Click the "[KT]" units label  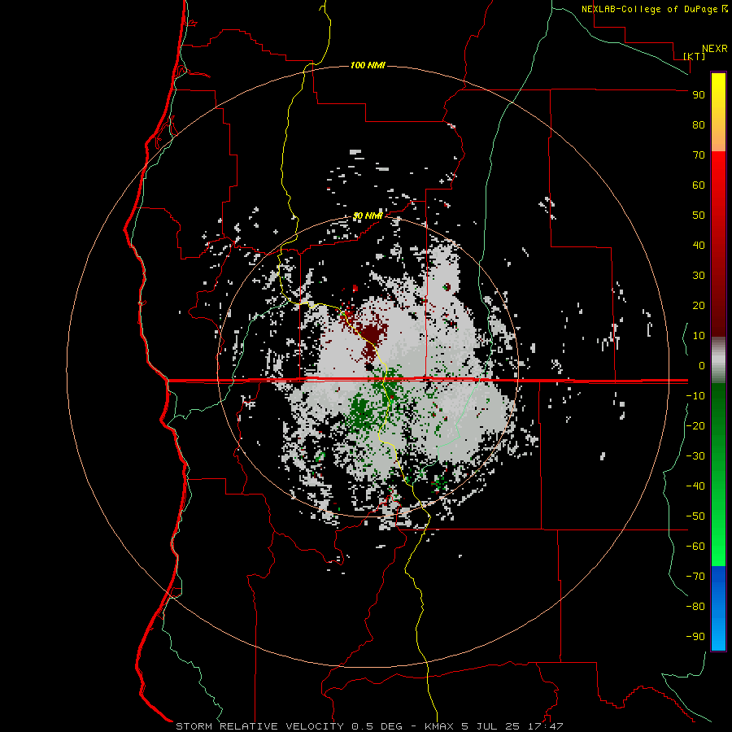click(694, 56)
